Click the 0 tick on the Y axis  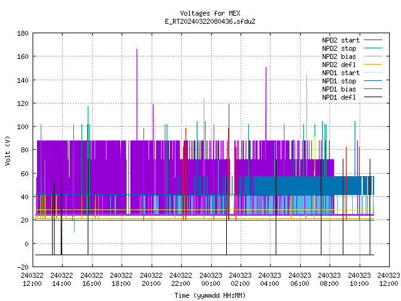26,244
